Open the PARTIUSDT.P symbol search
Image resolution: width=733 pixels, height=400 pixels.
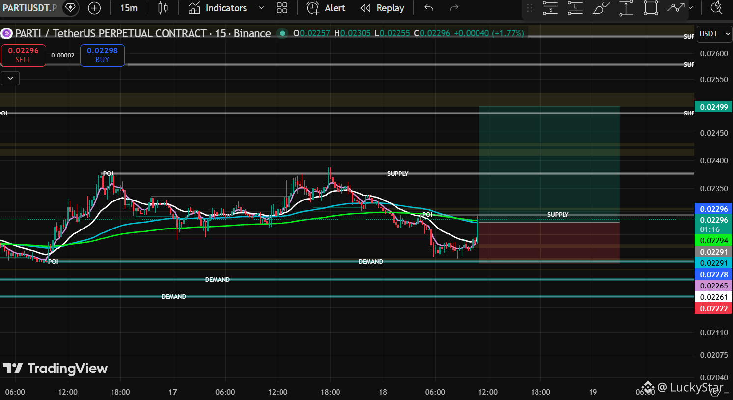coord(29,8)
